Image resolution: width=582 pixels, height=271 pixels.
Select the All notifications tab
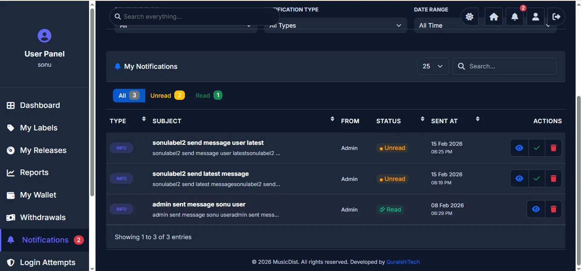click(x=129, y=96)
